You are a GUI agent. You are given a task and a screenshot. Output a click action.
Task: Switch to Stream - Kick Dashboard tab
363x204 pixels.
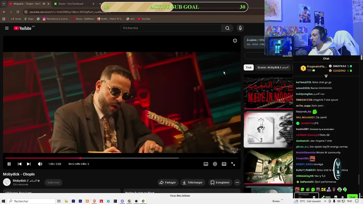71,4
